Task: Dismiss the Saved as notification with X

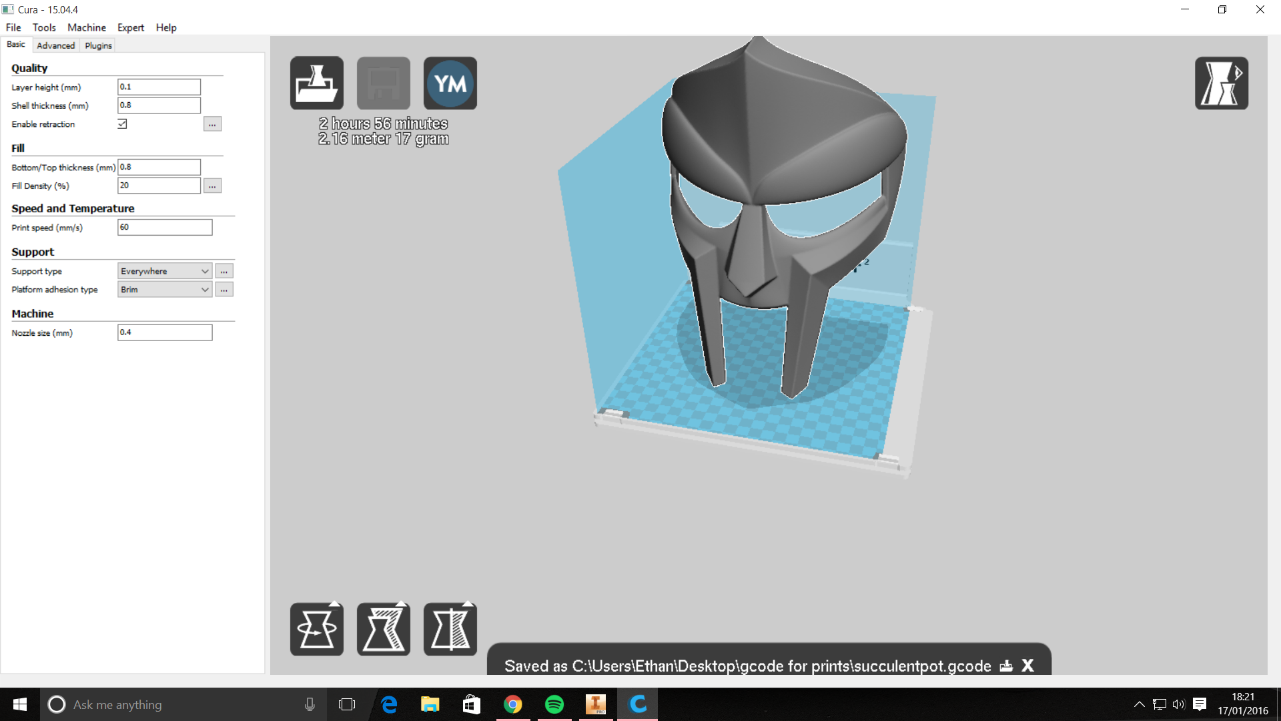Action: tap(1027, 666)
